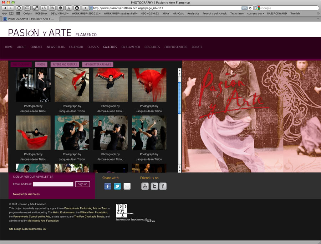Switch to the Videos gallery tab

(41, 64)
